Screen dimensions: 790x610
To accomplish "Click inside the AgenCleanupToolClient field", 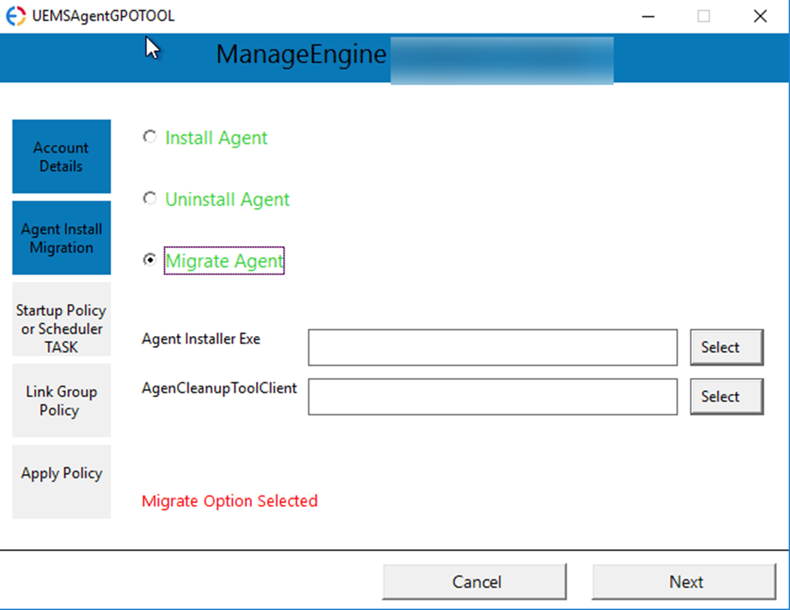I will [492, 396].
